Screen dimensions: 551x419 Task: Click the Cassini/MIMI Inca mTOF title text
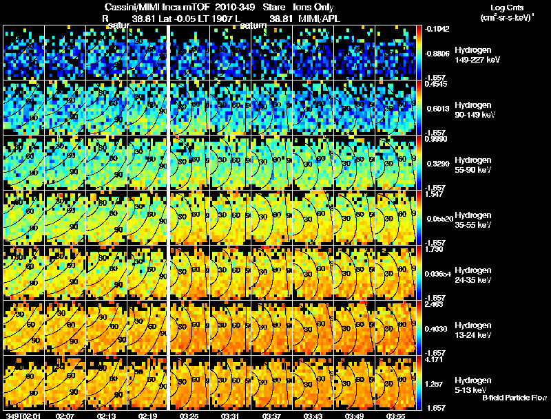[157, 7]
